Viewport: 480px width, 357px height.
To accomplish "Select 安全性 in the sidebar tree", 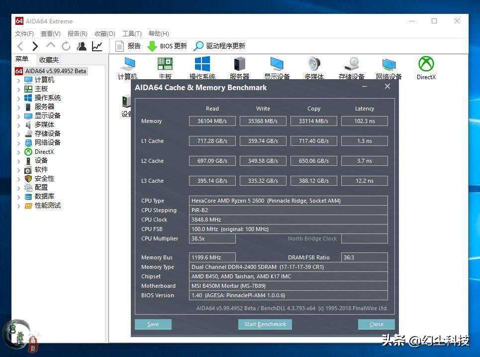I will 44,179.
